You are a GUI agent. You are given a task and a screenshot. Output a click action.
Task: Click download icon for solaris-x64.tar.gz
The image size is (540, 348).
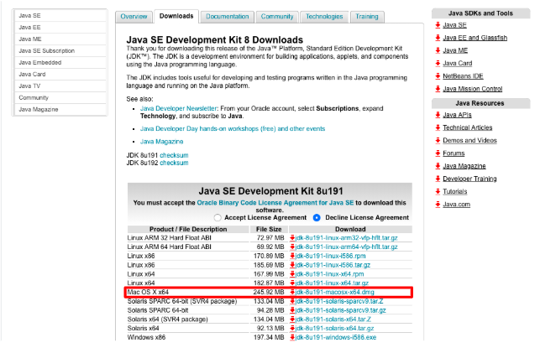(x=292, y=329)
